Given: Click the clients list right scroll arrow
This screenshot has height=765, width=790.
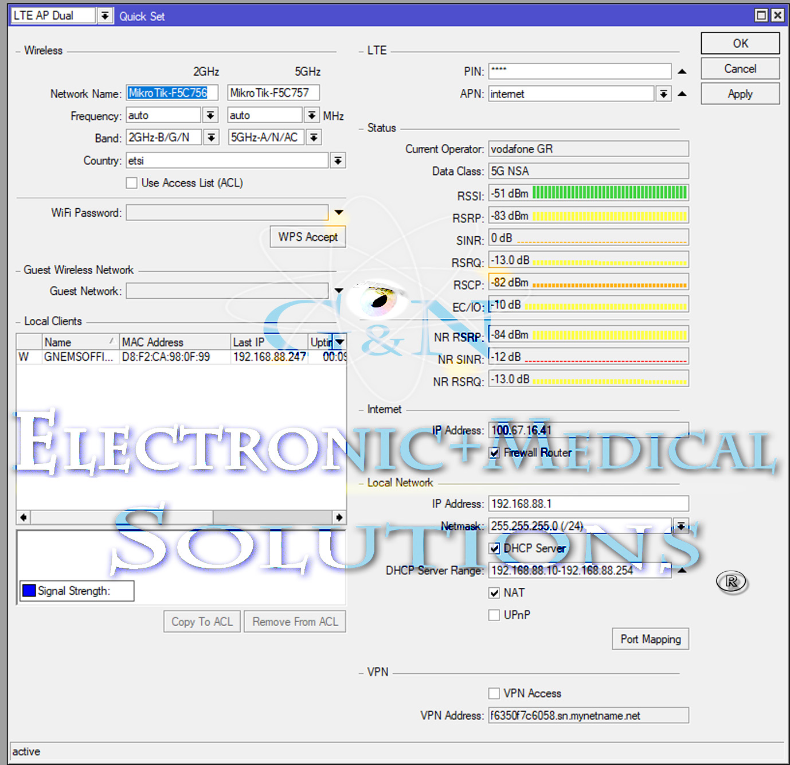Looking at the screenshot, I should (339, 517).
